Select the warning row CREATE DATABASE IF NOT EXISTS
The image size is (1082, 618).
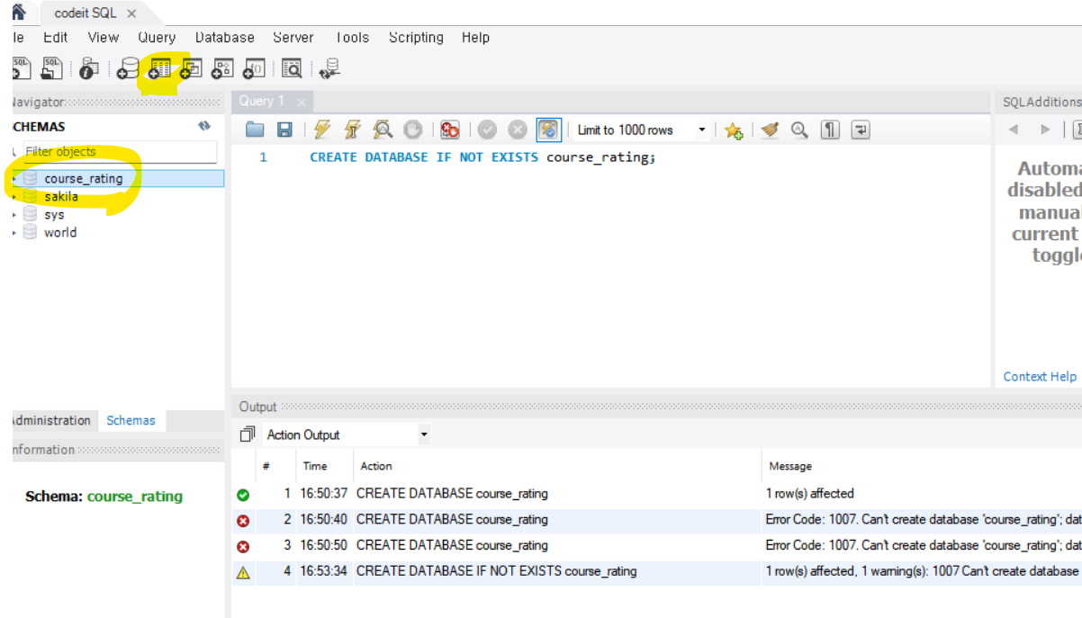pos(656,571)
